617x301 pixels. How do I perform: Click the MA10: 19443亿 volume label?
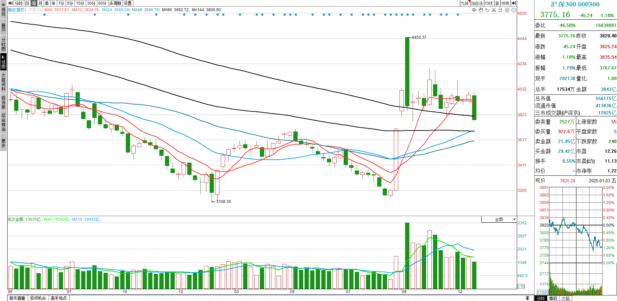(x=86, y=219)
